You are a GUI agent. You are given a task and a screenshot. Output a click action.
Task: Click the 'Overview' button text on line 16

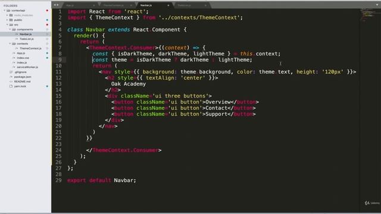(x=218, y=102)
